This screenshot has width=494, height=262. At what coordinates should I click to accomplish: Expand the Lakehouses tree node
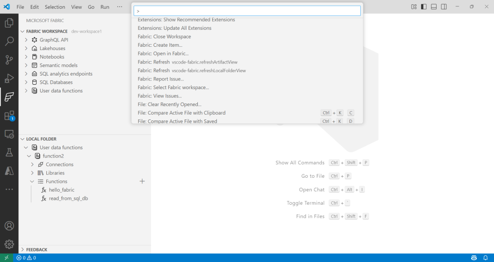pos(27,48)
